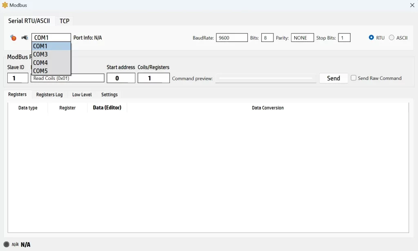Open the Registers Log tab
418x251 pixels.
pyautogui.click(x=49, y=95)
